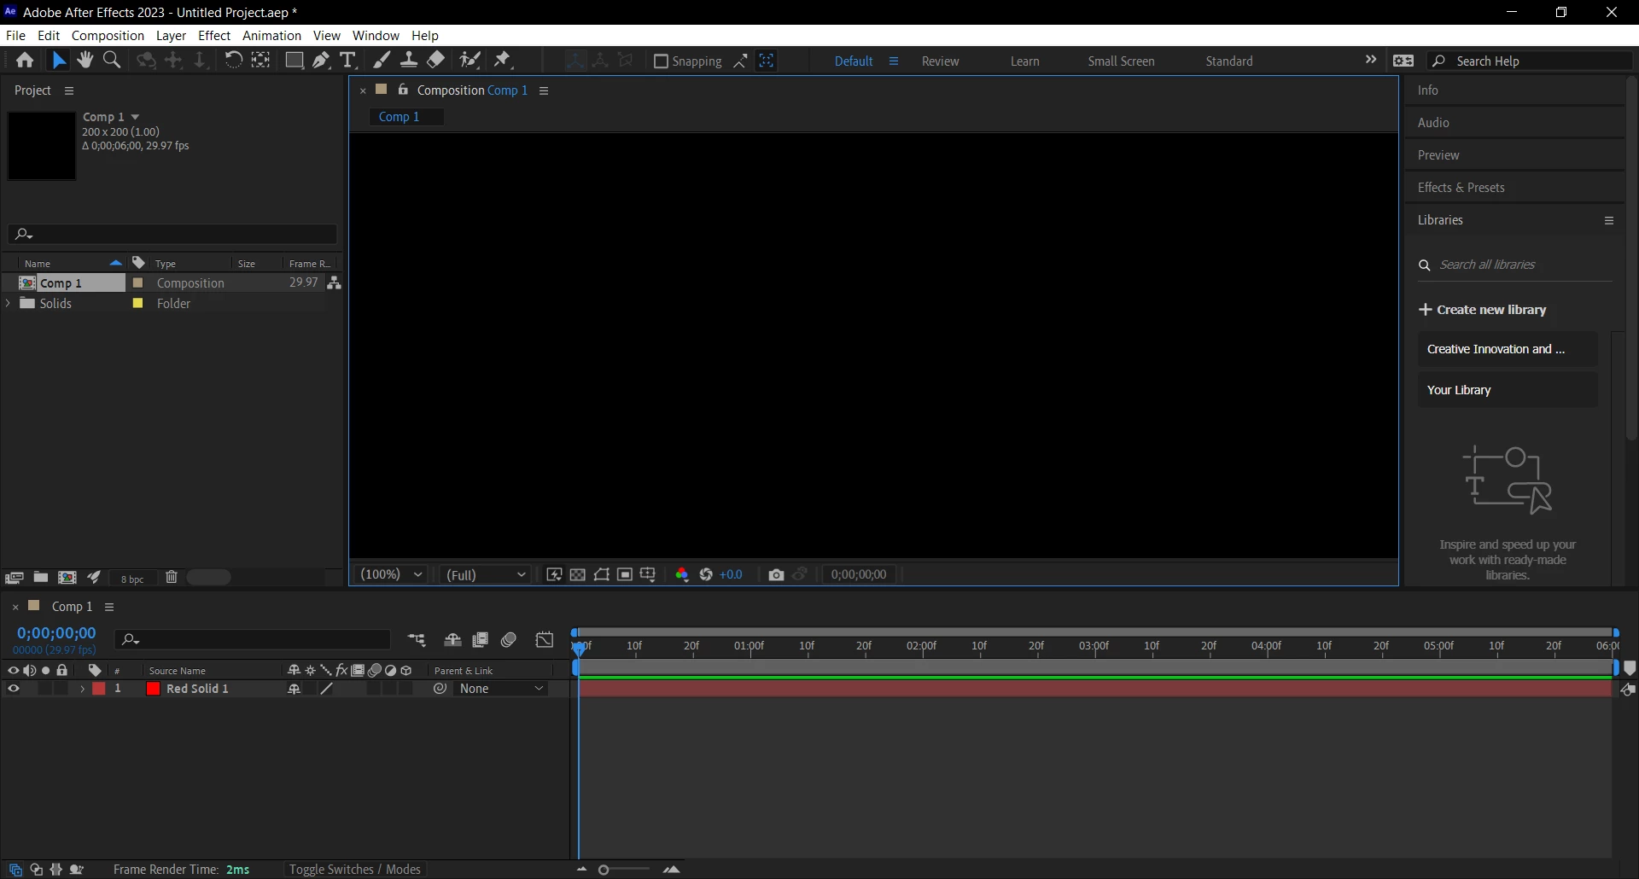The height and width of the screenshot is (879, 1639).
Task: Hide the Red Solid 1 layer eye
Action: coord(13,689)
